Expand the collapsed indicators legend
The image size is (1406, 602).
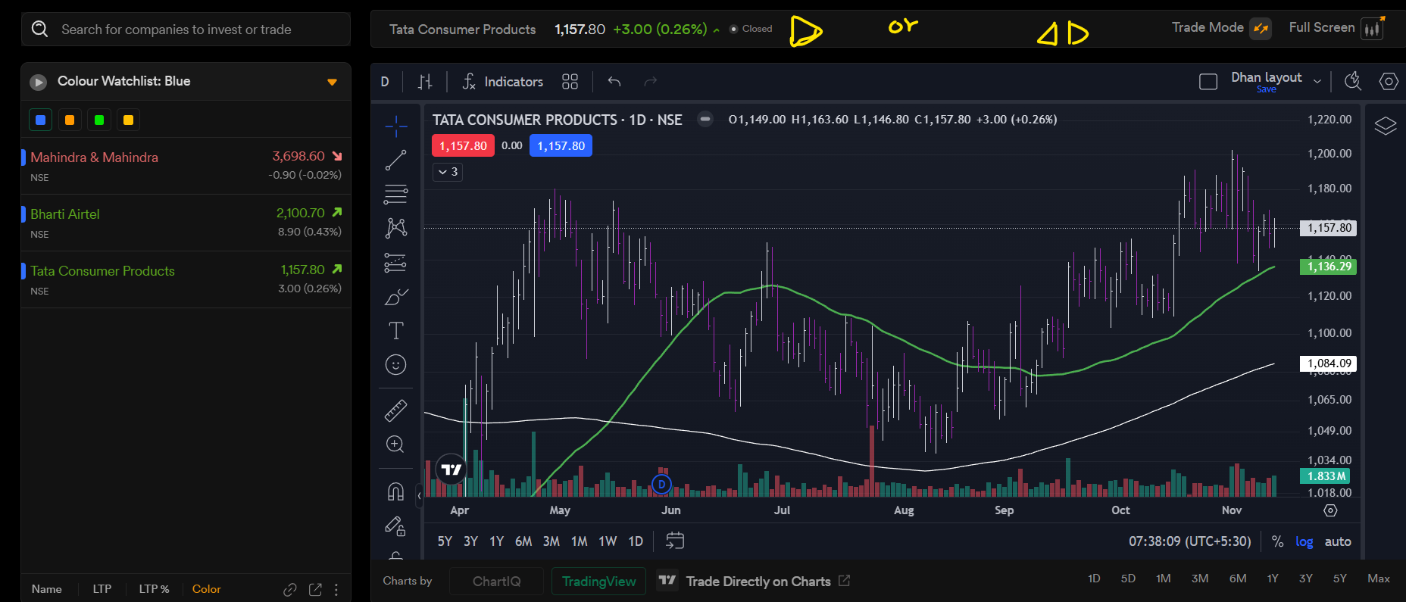(448, 172)
